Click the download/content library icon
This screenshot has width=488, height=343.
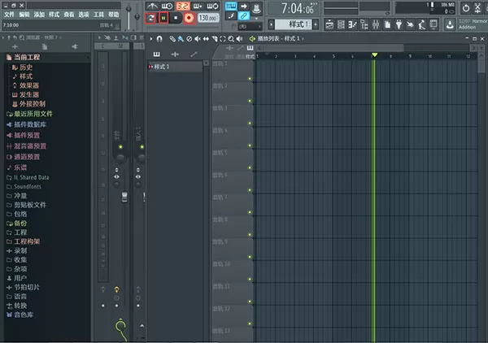pyautogui.click(x=450, y=24)
